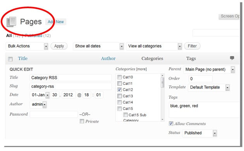The image size is (244, 151).
Task: Check the Cat14 category
Action: tap(119, 102)
